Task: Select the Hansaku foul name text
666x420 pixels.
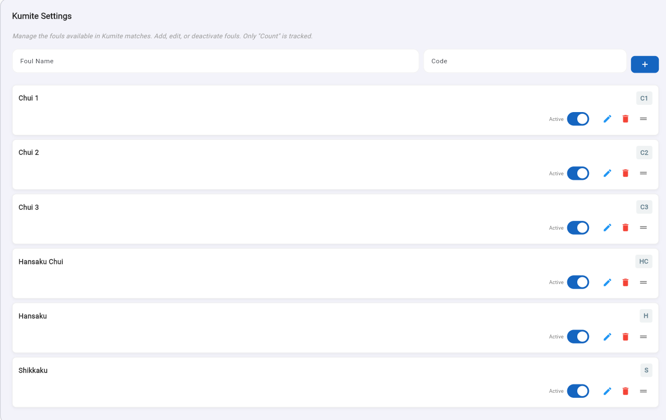Action: (x=33, y=316)
